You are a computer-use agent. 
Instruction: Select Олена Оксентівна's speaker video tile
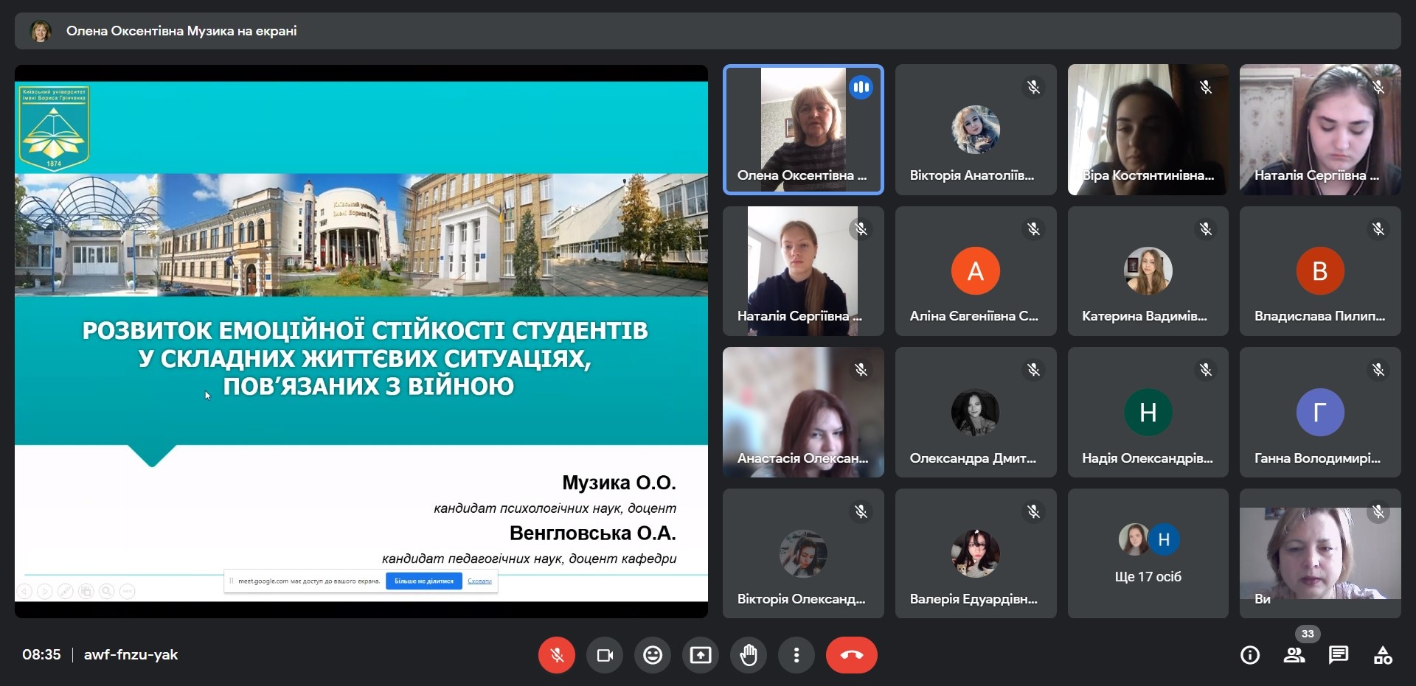pyautogui.click(x=803, y=130)
